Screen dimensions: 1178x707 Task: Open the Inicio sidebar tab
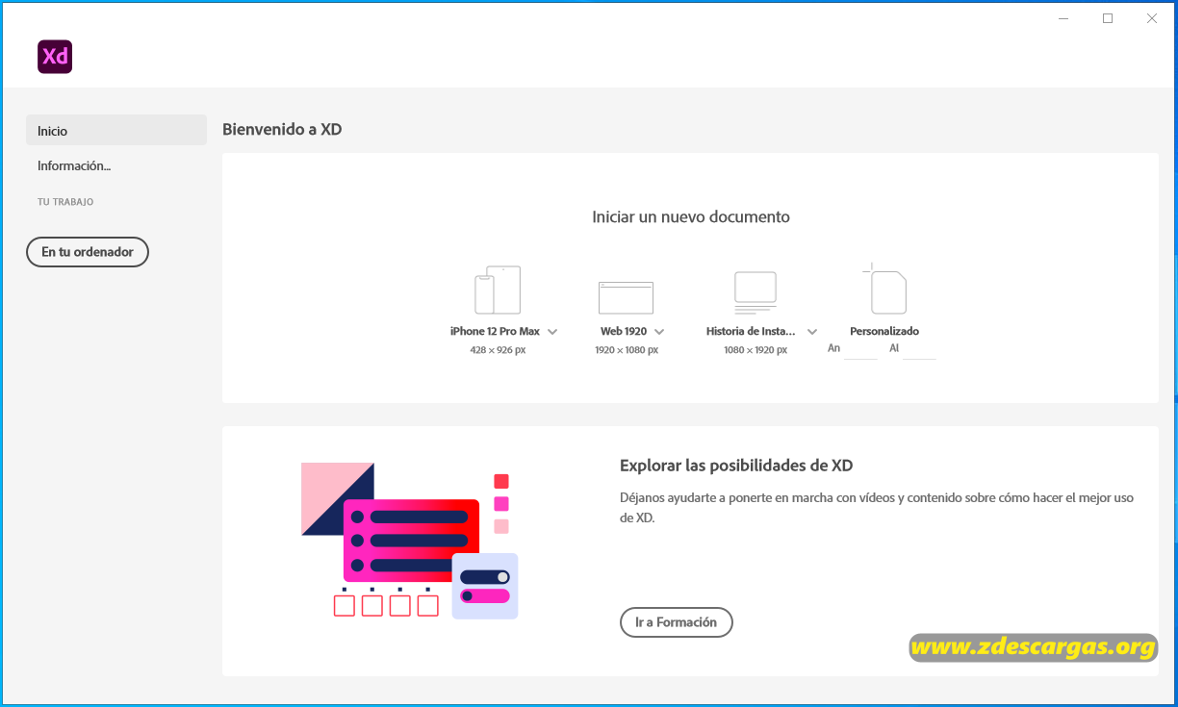click(x=116, y=130)
